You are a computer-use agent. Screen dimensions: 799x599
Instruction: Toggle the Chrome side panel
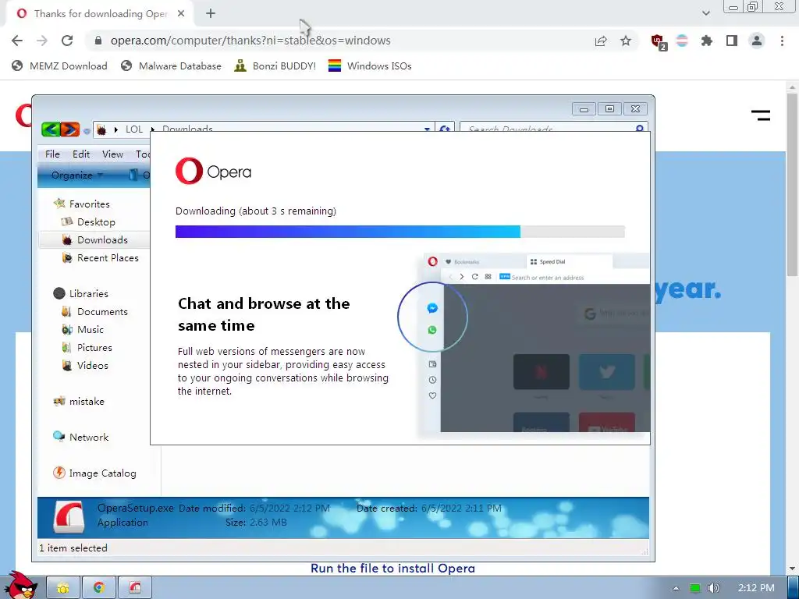[x=732, y=41]
